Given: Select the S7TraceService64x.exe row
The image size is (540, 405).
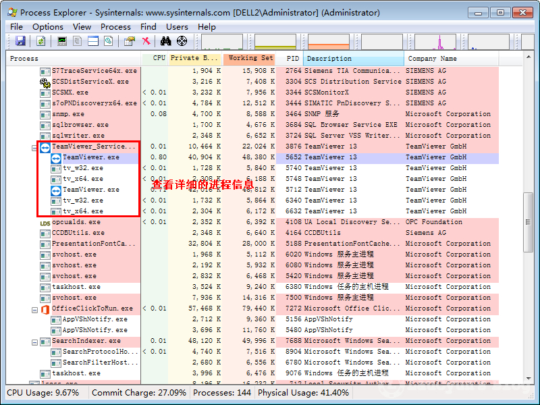Looking at the screenshot, I should (252, 71).
